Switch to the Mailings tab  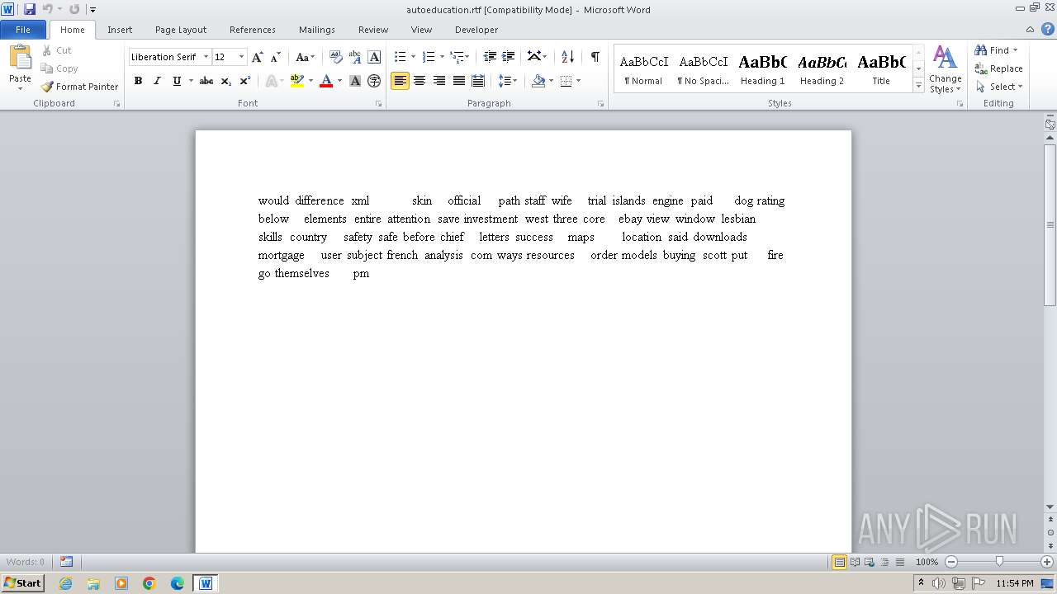tap(317, 30)
